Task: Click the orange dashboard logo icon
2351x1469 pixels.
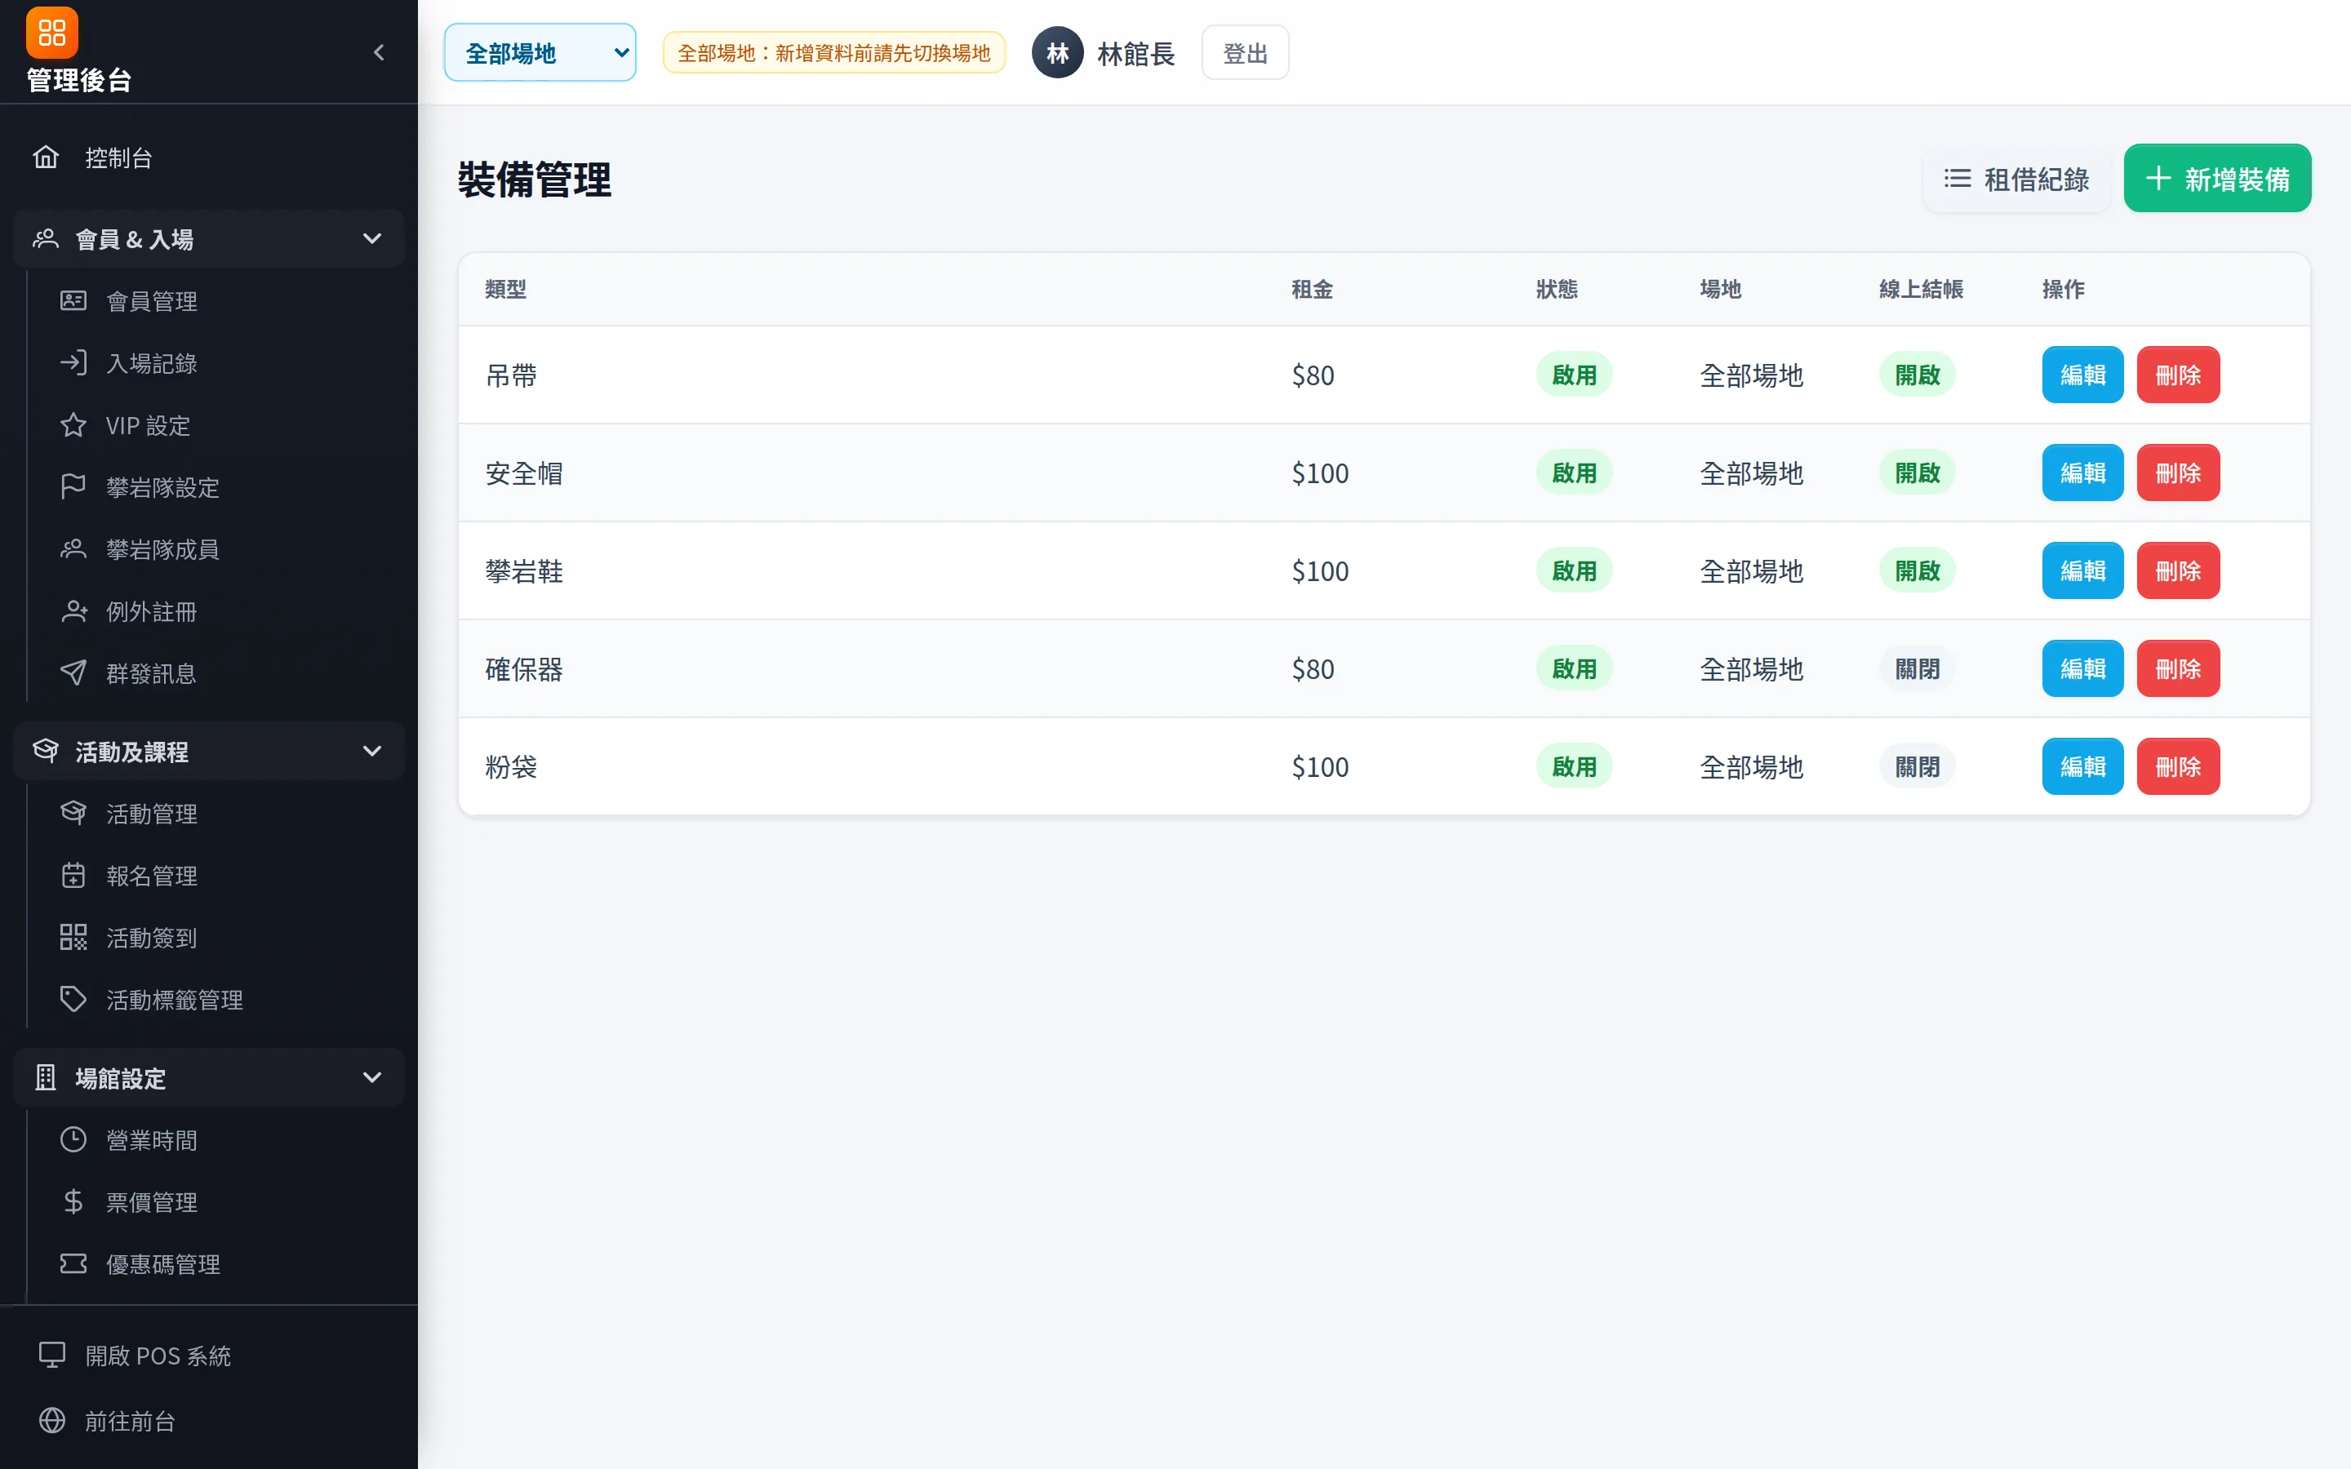Action: click(x=51, y=33)
